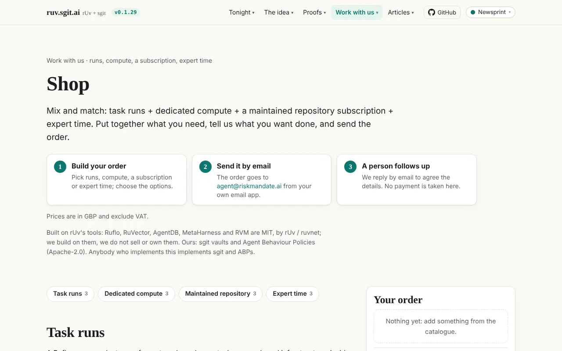Jump to Task runs category
Image resolution: width=562 pixels, height=351 pixels.
(70, 294)
